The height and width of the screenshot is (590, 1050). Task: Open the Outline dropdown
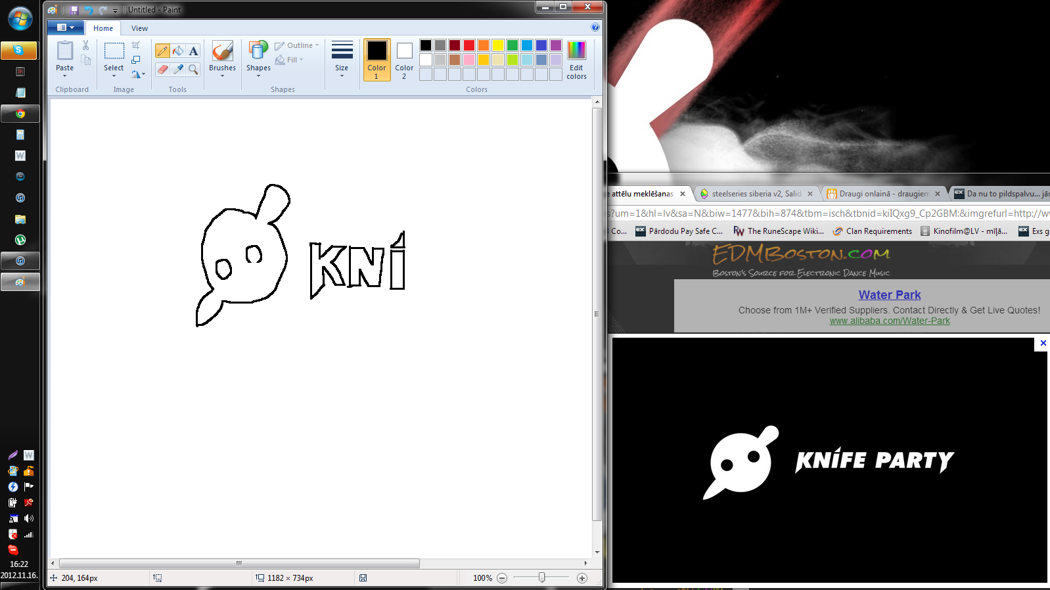tap(297, 45)
